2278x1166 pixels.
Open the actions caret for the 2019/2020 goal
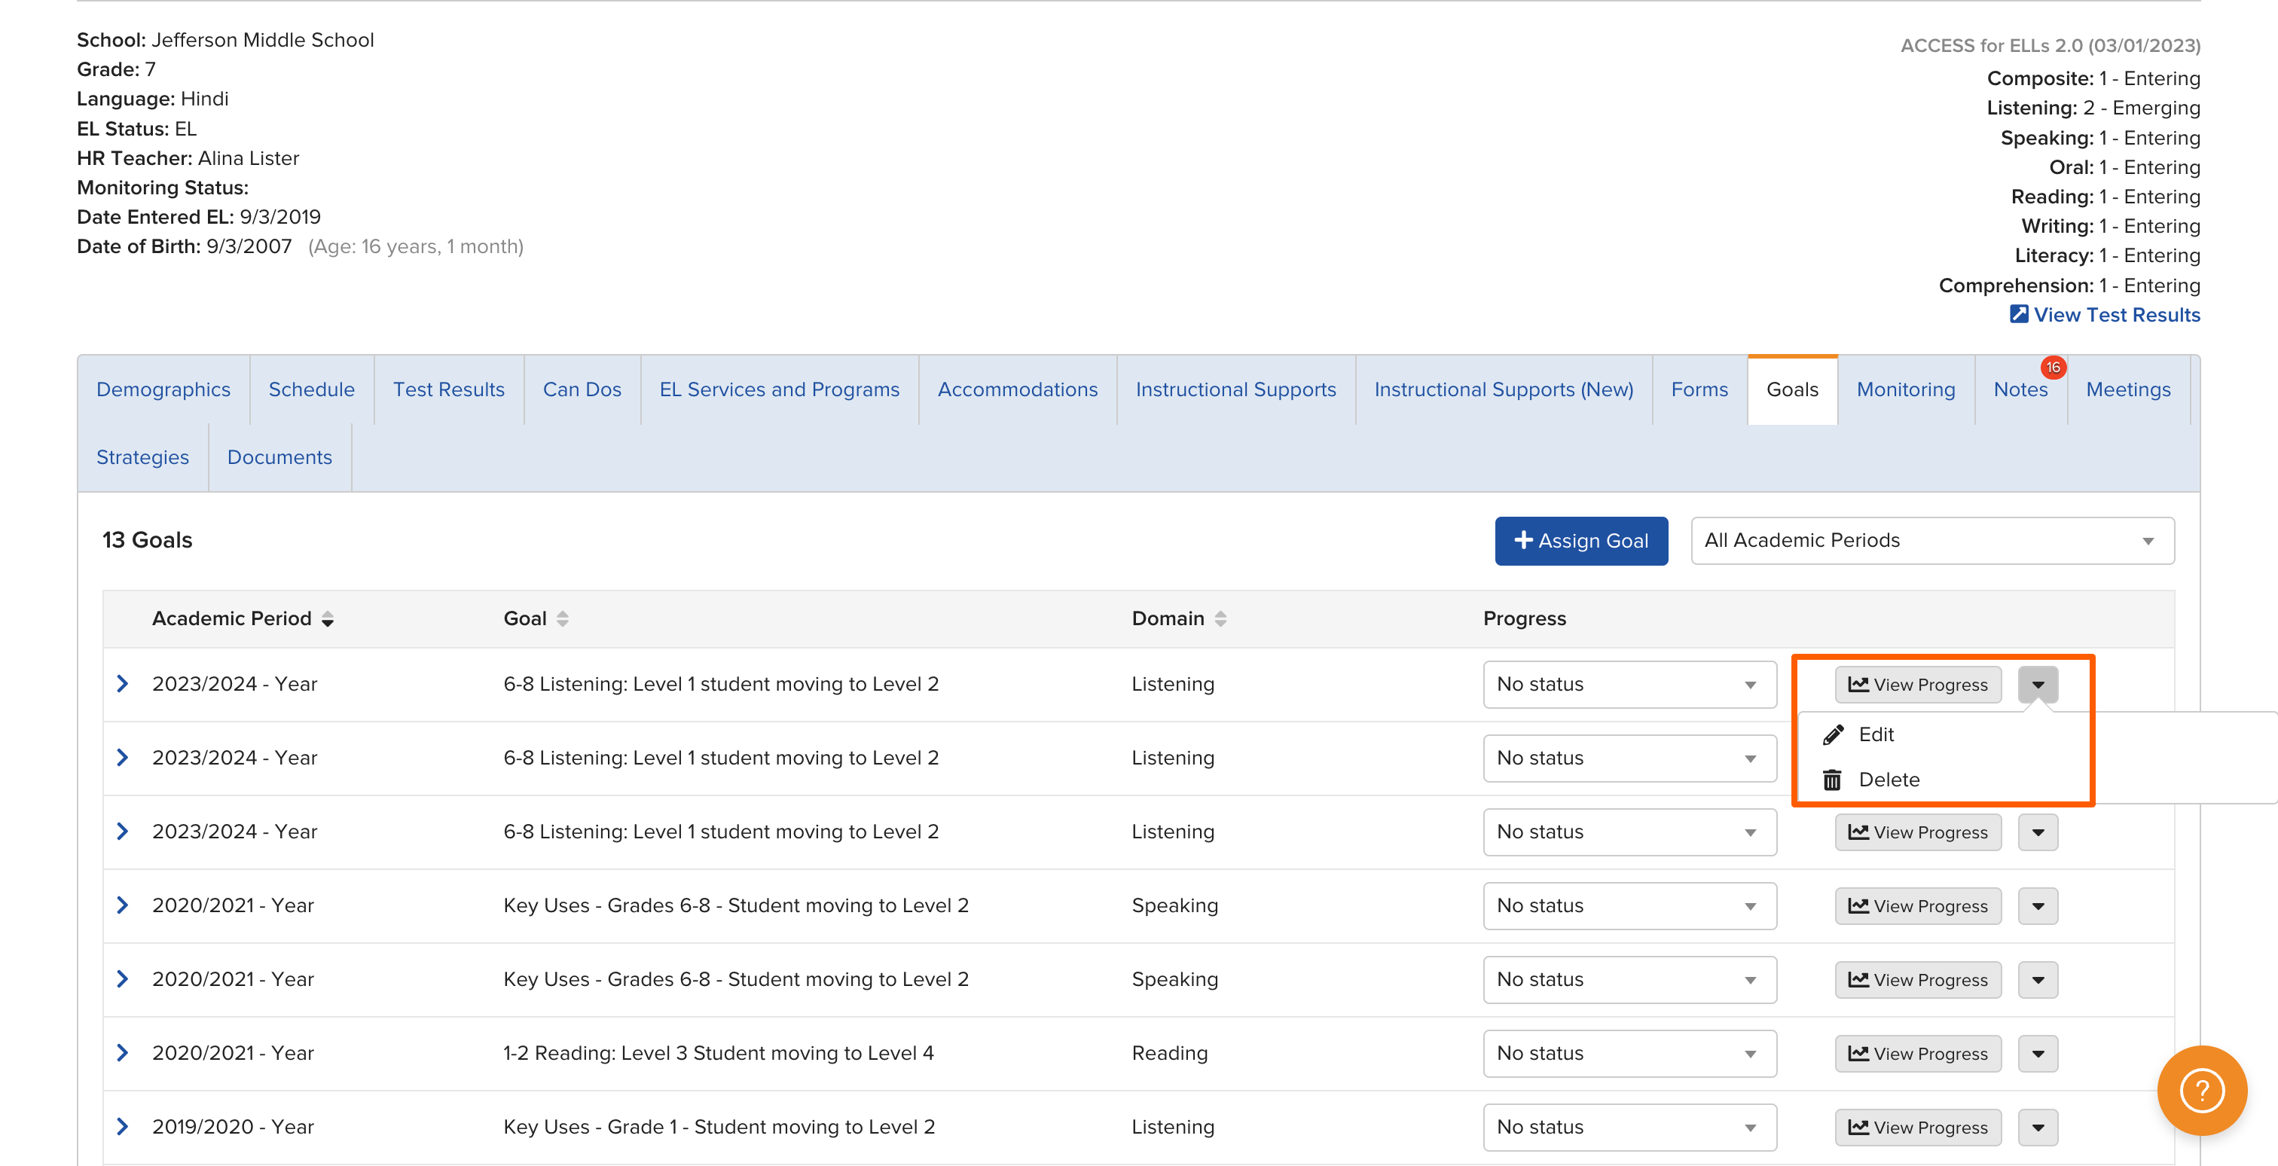point(2038,1127)
